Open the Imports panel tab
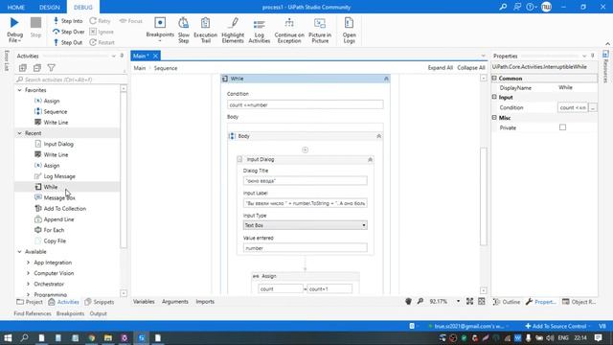This screenshot has height=345, width=613. (205, 302)
